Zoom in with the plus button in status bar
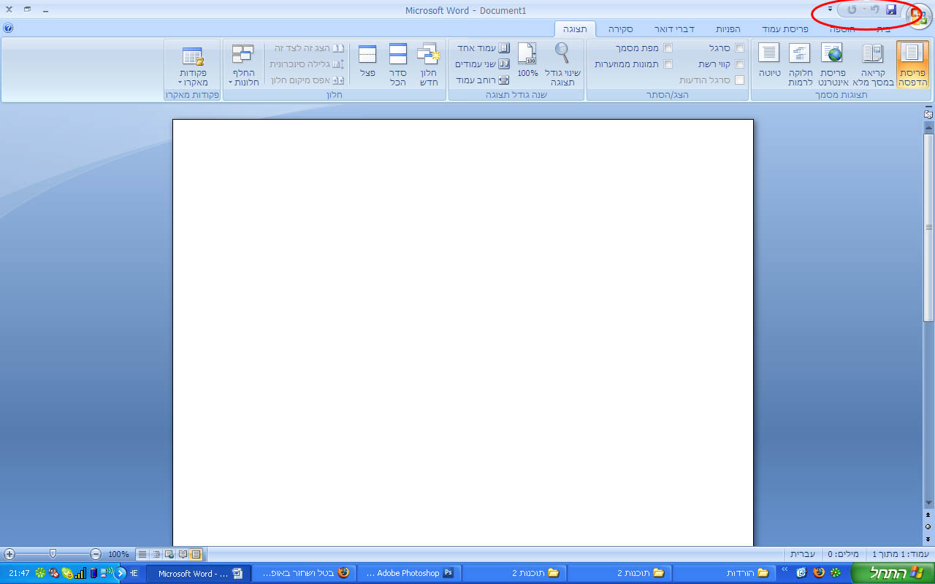 pyautogui.click(x=9, y=554)
